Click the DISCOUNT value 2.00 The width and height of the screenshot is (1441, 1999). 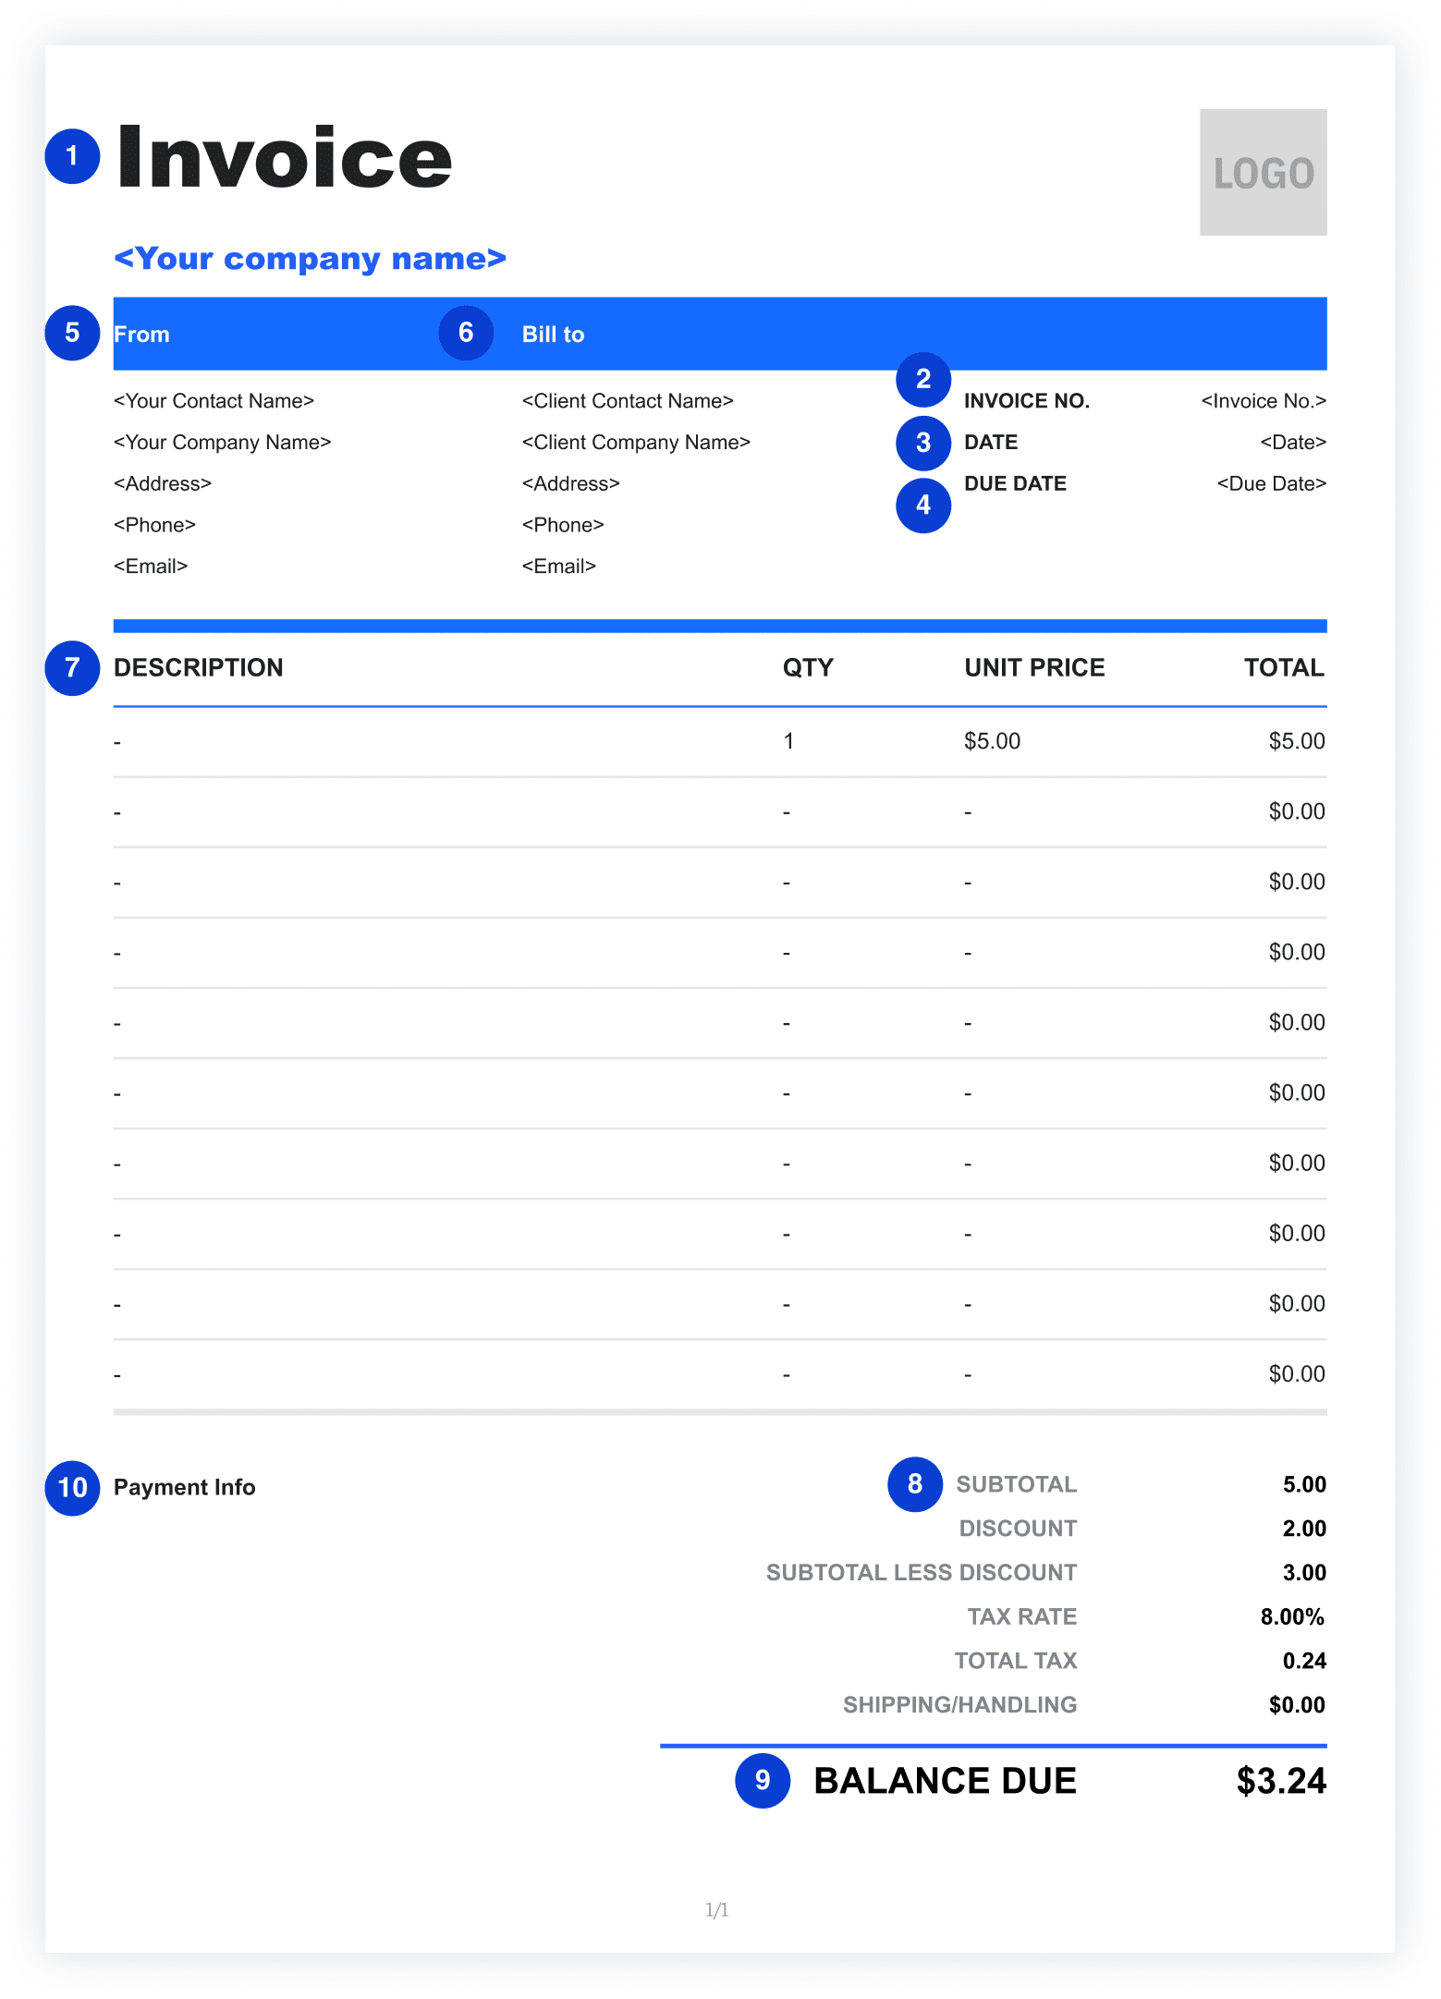pos(1304,1529)
